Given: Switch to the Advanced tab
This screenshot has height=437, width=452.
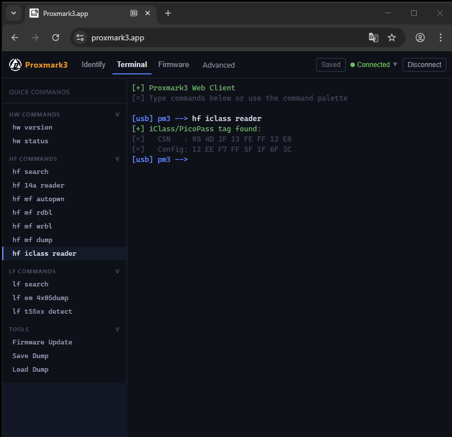Looking at the screenshot, I should coord(219,65).
